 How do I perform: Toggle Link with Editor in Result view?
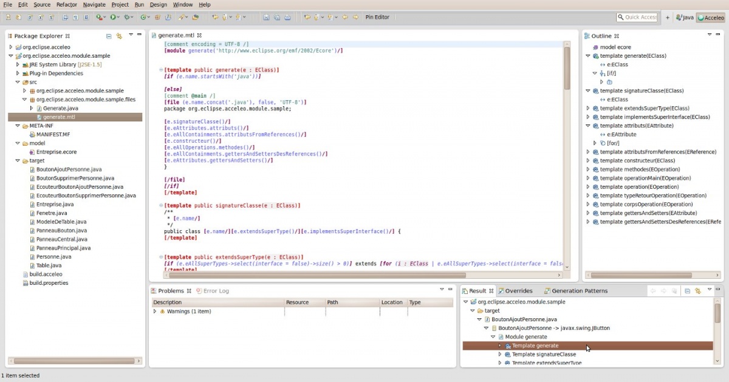(698, 291)
